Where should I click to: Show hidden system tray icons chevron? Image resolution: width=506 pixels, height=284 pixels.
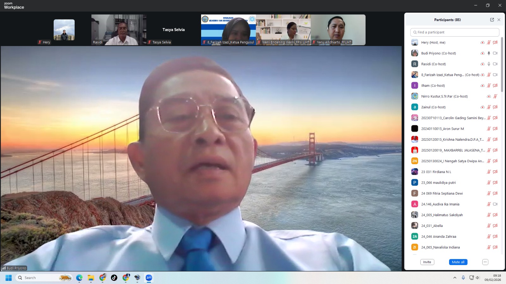455,278
